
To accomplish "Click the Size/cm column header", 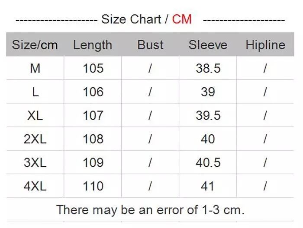I will (x=35, y=45).
